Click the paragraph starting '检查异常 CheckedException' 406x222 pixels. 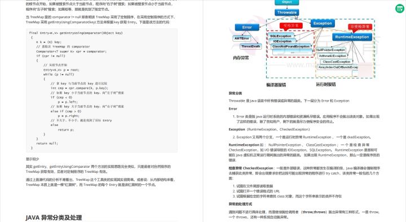[304, 173]
